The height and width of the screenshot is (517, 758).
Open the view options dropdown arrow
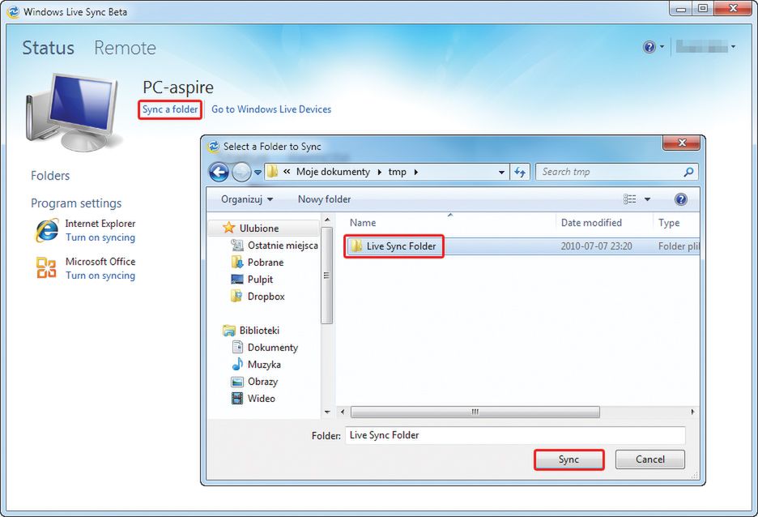pyautogui.click(x=647, y=199)
